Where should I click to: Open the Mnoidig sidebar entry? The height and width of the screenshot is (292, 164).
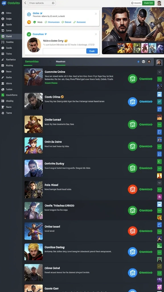9,101
